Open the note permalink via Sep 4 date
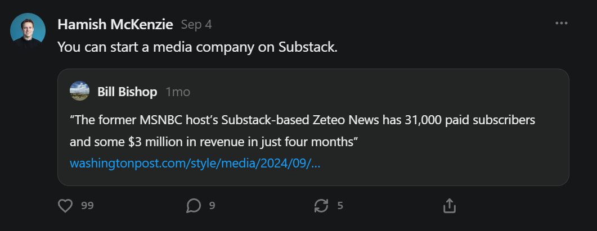 click(196, 25)
